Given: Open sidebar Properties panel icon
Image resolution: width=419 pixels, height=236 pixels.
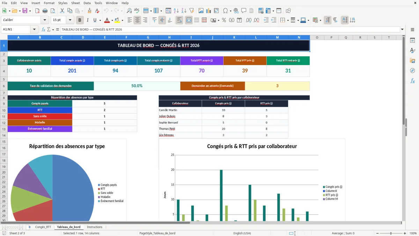Looking at the screenshot, I should (412, 40).
